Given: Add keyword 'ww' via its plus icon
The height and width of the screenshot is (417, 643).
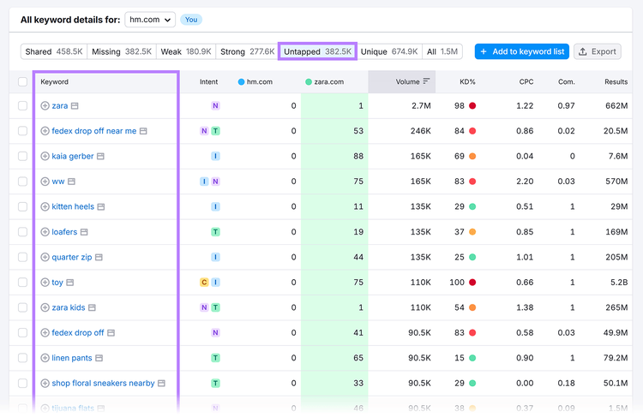Looking at the screenshot, I should click(45, 182).
